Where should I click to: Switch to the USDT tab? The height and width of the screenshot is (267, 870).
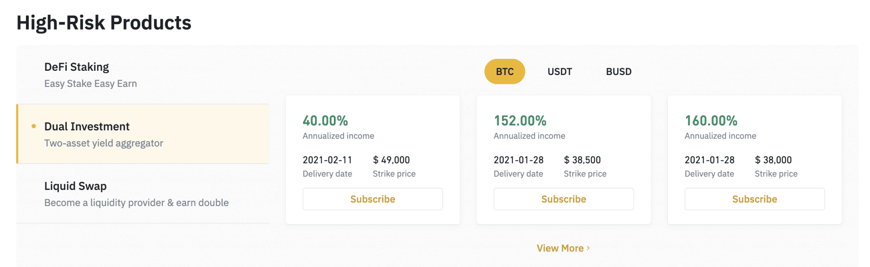560,72
